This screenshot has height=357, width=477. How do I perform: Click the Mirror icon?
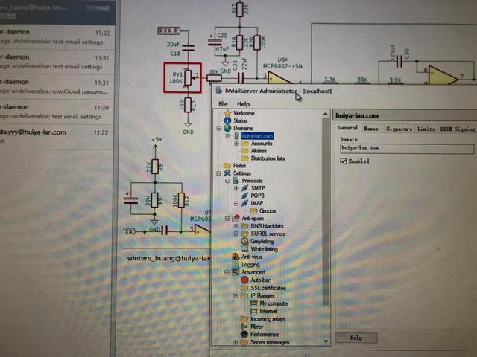pyautogui.click(x=244, y=327)
